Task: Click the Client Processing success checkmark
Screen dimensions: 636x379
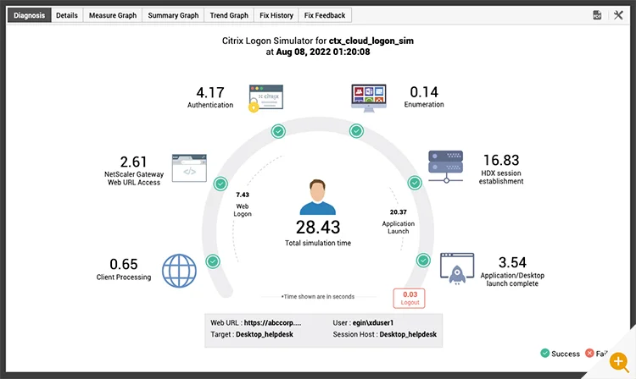Action: tap(213, 261)
